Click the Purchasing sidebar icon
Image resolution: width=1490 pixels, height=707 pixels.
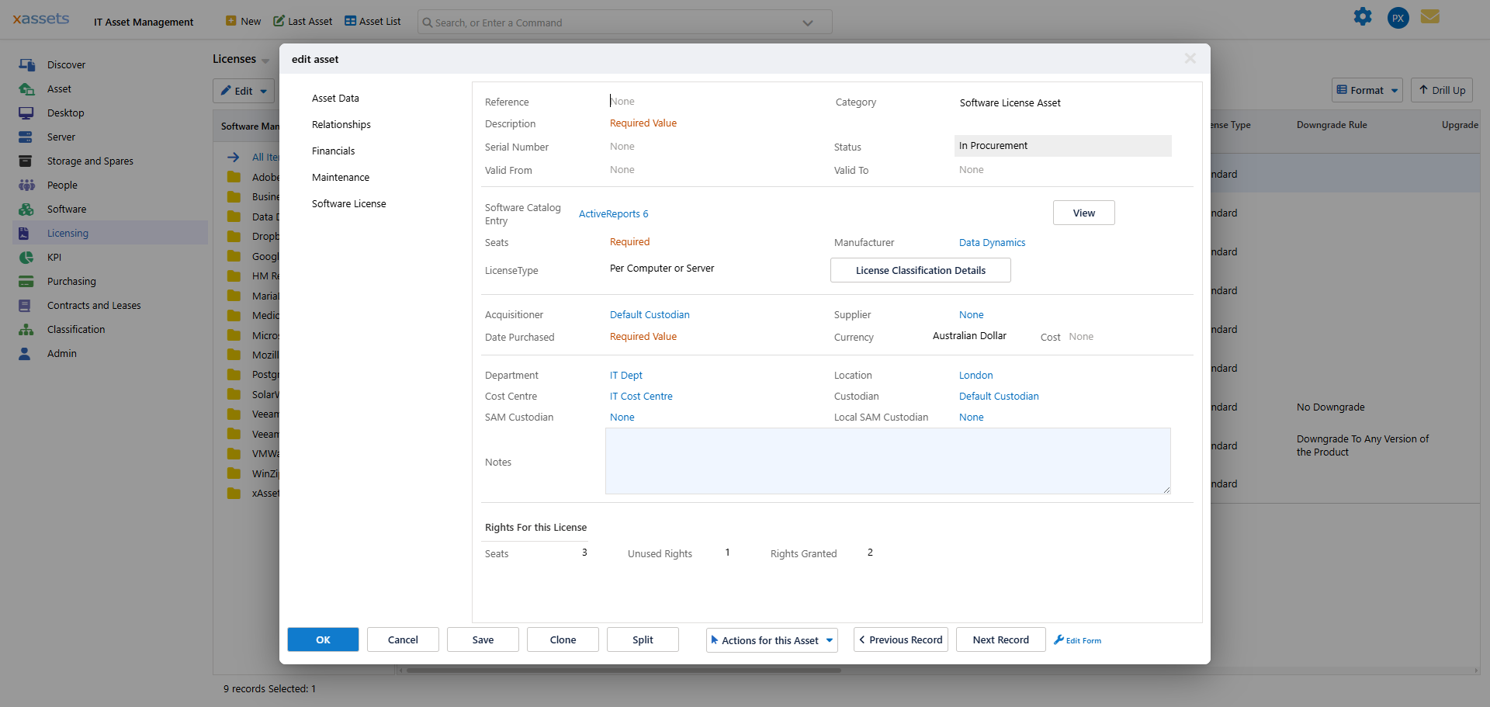pyautogui.click(x=26, y=282)
